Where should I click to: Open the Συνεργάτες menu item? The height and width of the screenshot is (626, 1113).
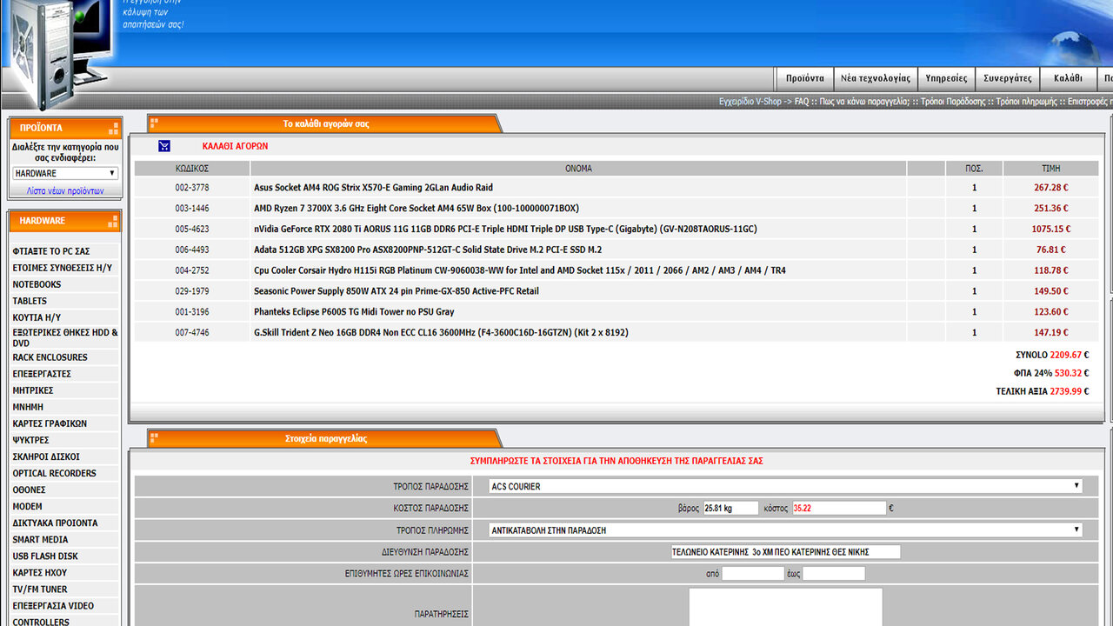tap(1007, 78)
